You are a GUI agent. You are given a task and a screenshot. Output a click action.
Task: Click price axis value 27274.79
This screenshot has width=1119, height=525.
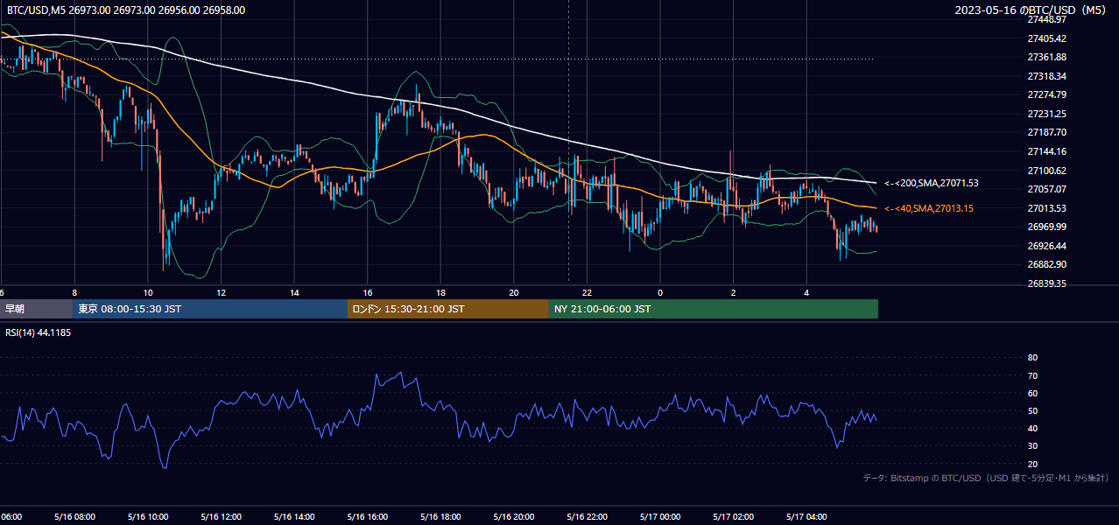(1046, 94)
